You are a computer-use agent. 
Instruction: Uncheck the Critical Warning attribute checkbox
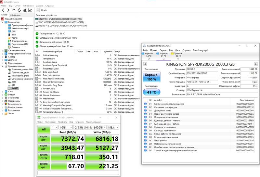tap(36, 55)
